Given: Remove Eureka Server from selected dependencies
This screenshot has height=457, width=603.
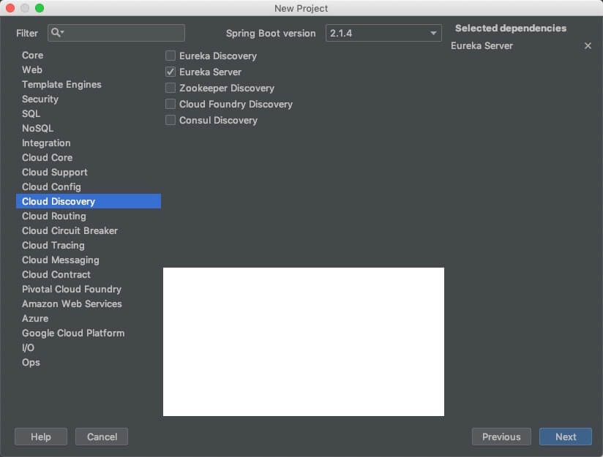Looking at the screenshot, I should coord(588,46).
